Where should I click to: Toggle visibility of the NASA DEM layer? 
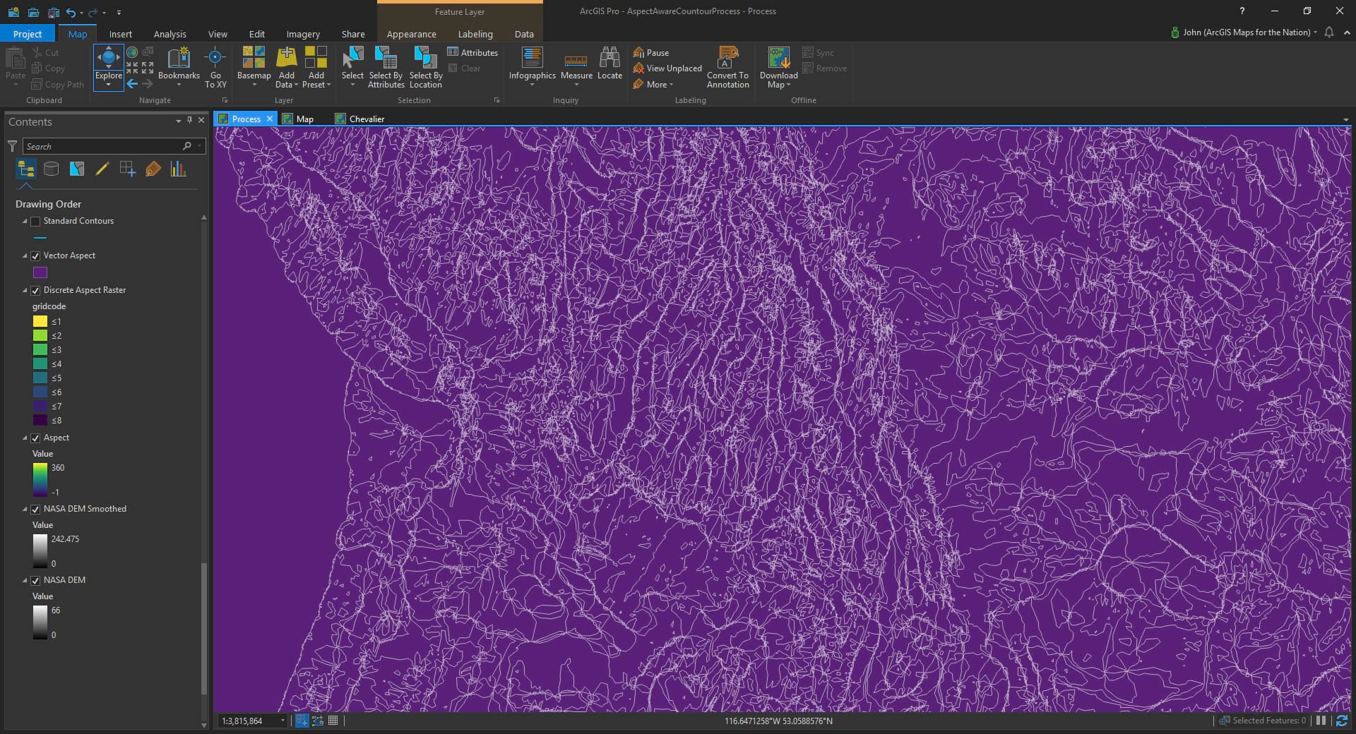[35, 581]
